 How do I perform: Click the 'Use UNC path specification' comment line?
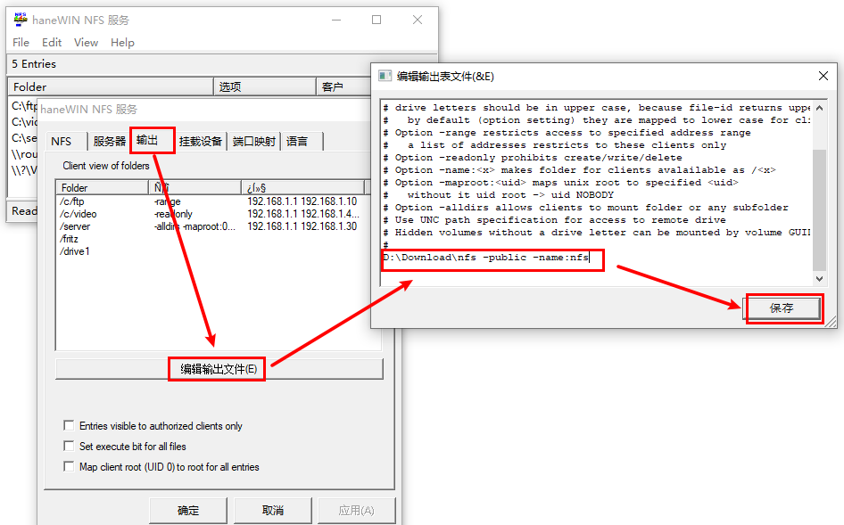[554, 220]
